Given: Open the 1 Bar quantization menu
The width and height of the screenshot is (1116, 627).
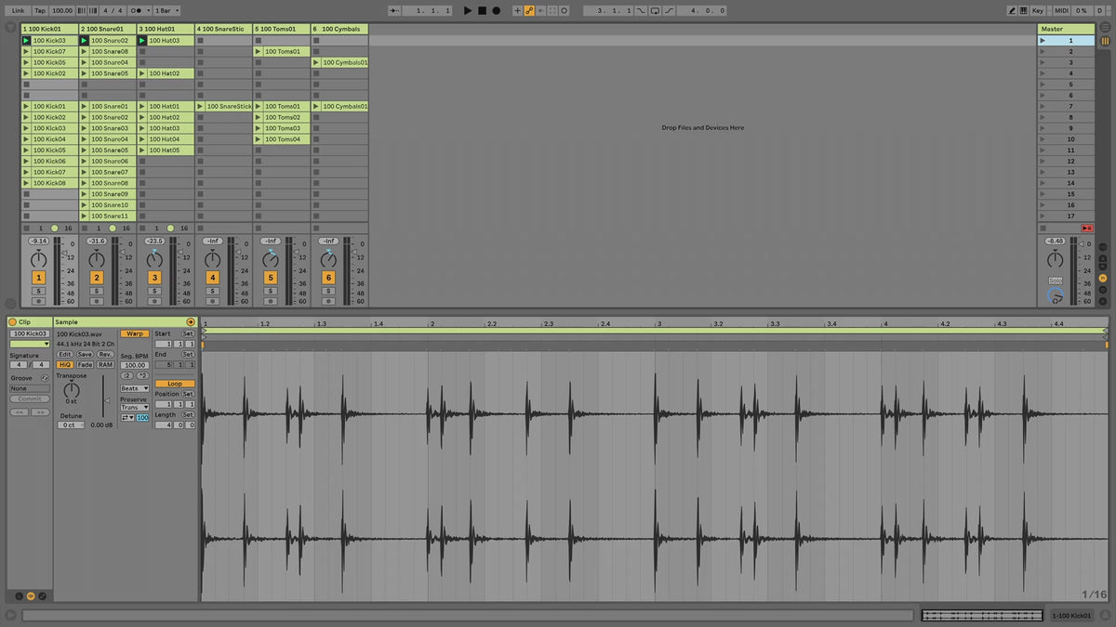Looking at the screenshot, I should tap(166, 10).
